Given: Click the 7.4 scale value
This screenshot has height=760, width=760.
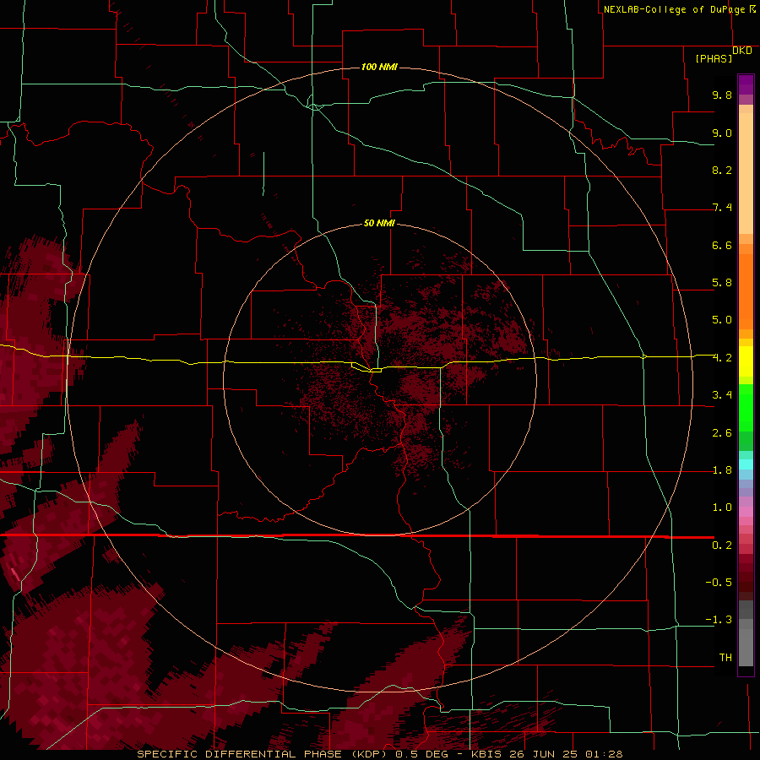Looking at the screenshot, I should point(722,208).
